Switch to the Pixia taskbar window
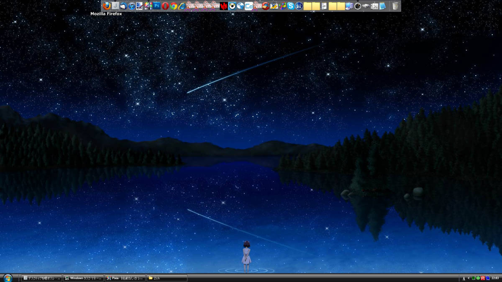The height and width of the screenshot is (282, 502). pyautogui.click(x=125, y=278)
